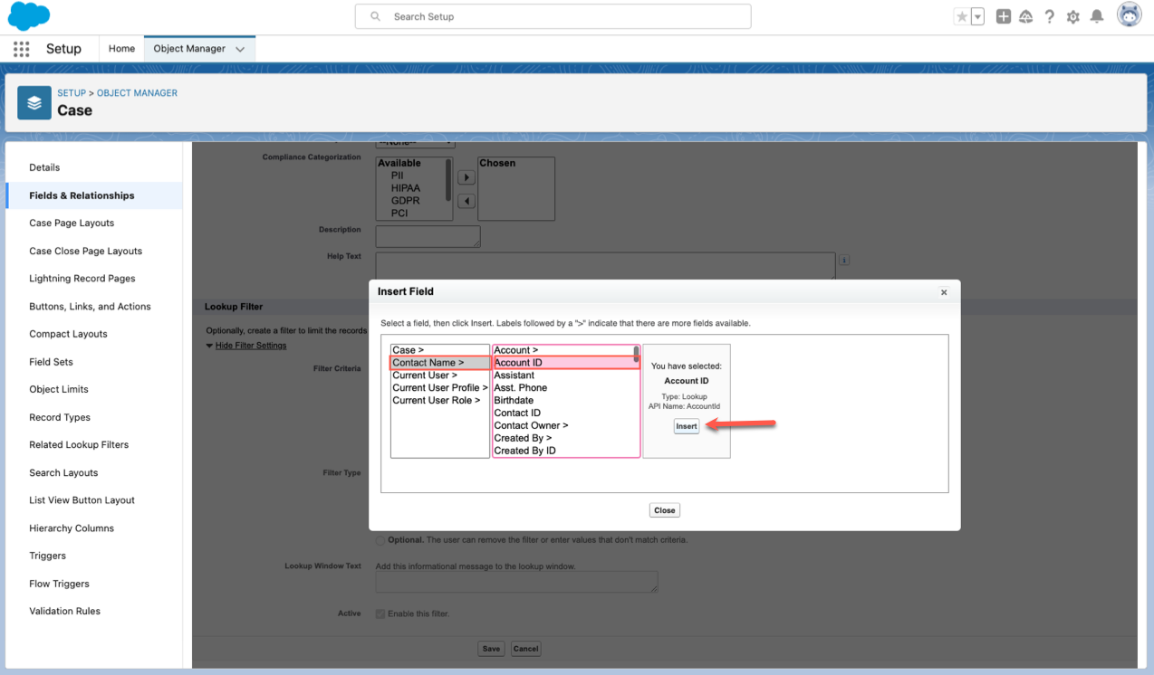Viewport: 1154px width, 675px height.
Task: Switch to the Home tab
Action: 121,49
